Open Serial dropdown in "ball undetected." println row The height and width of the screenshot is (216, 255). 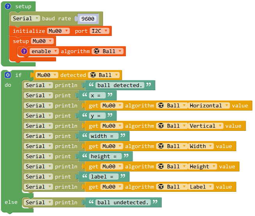(38, 202)
